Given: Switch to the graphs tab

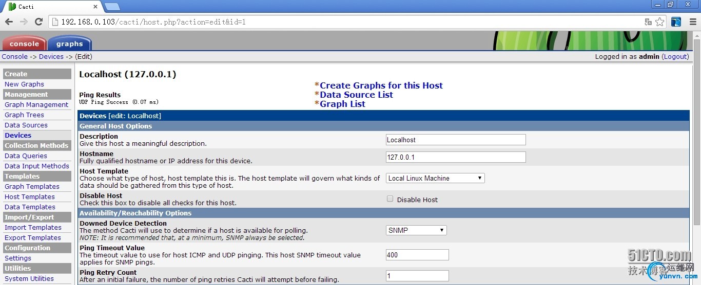Looking at the screenshot, I should coord(69,43).
